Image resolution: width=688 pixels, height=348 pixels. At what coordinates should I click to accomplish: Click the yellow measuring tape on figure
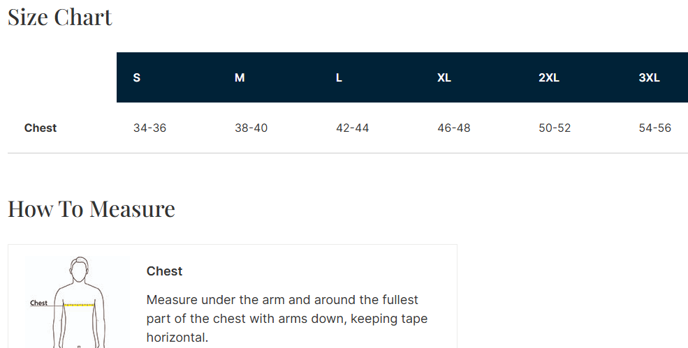79,305
